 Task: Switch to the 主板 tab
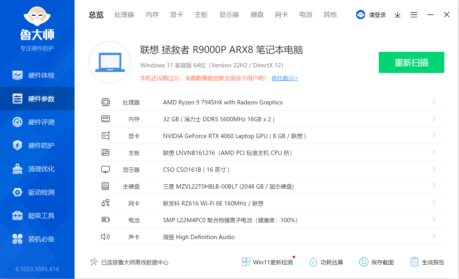pos(201,15)
